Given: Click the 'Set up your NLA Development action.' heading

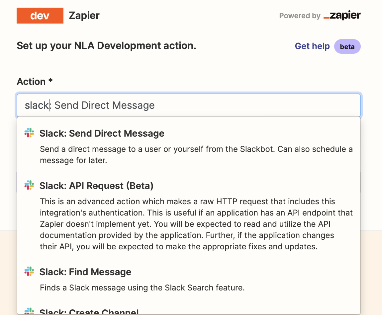Looking at the screenshot, I should (106, 46).
